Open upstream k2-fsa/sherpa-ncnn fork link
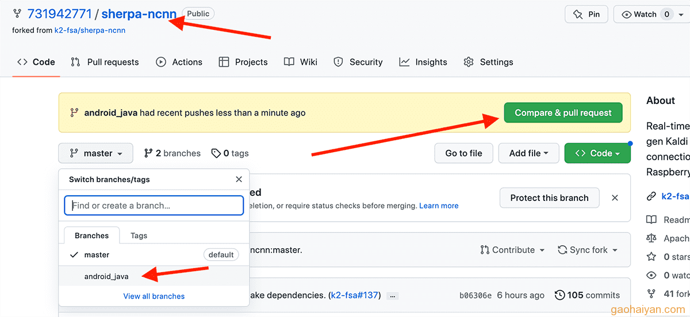 tap(90, 30)
